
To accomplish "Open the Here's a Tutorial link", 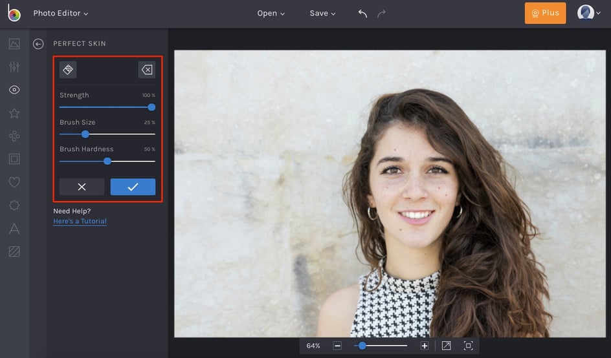I will click(x=80, y=221).
